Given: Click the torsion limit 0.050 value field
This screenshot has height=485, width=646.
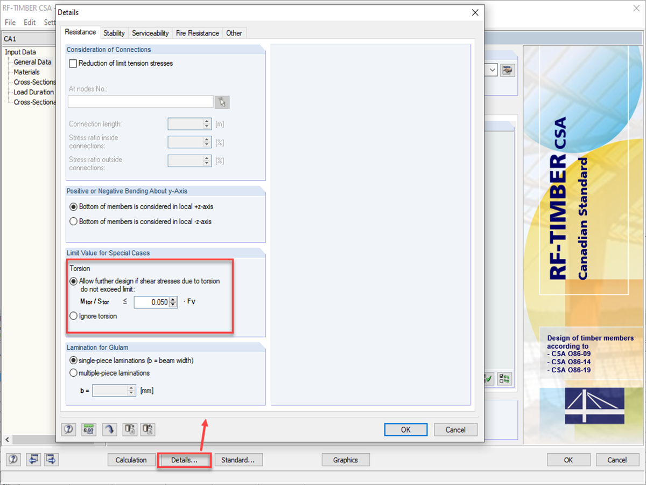Looking at the screenshot, I should (x=152, y=302).
